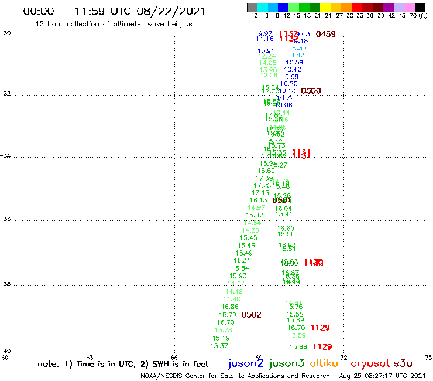Viewport: 433px width, 381px height.
Task: Click the gray swatch in the color scale
Action: [252, 7]
